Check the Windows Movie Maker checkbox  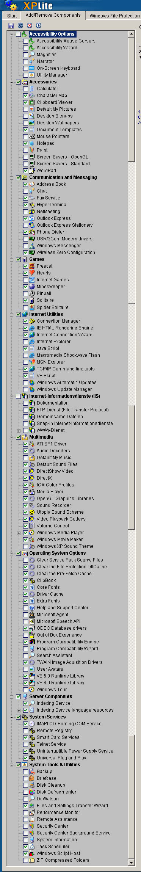[25, 540]
